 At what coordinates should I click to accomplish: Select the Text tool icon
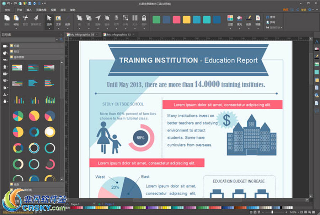pyautogui.click(x=58, y=18)
